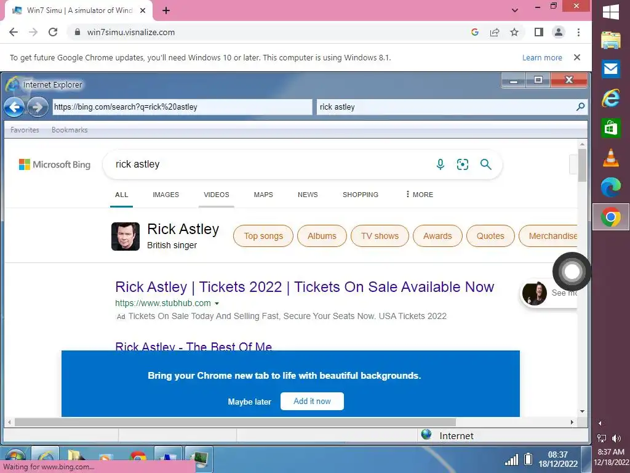Switch to Bing's IMAGES tab
630x473 pixels.
(165, 195)
